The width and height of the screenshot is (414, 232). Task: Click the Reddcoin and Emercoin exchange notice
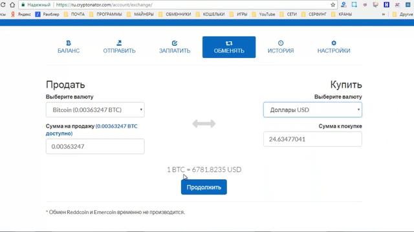tap(115, 212)
